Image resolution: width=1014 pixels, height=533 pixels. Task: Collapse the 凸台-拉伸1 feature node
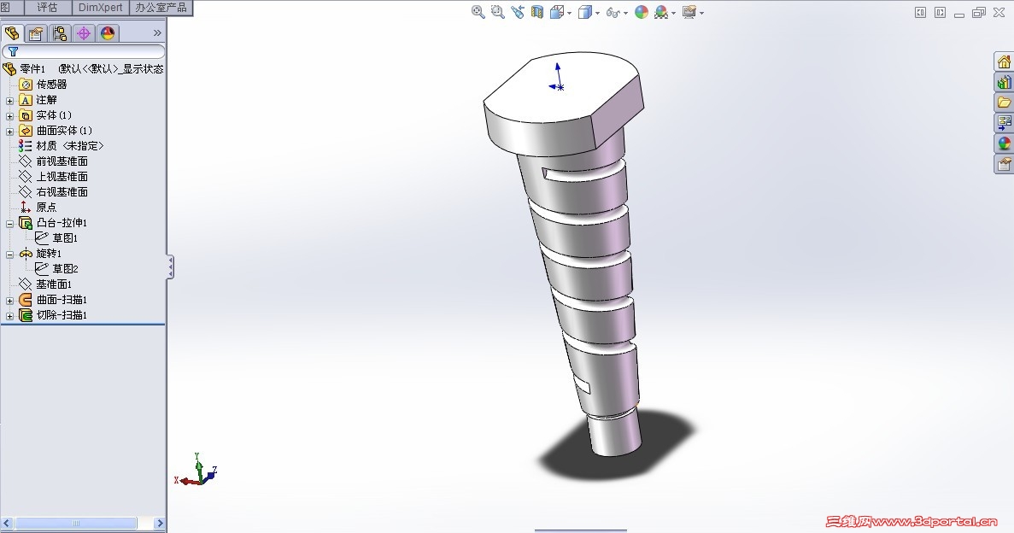[x=9, y=224]
